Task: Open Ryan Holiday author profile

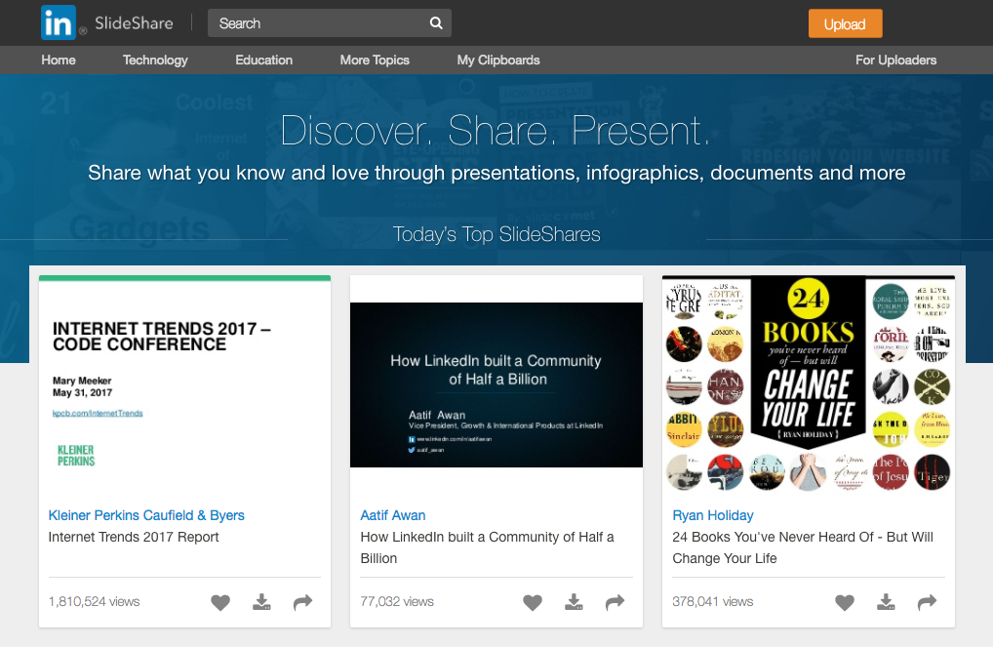Action: coord(713,515)
